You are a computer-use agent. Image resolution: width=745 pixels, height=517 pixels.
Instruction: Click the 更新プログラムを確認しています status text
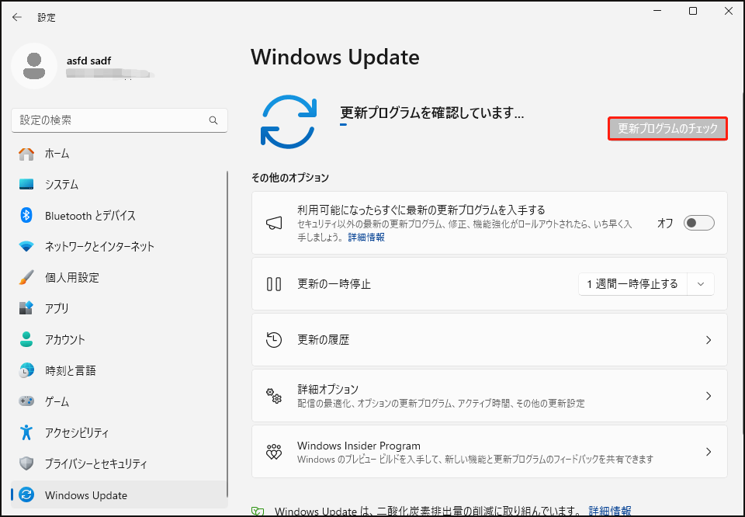[x=432, y=113]
